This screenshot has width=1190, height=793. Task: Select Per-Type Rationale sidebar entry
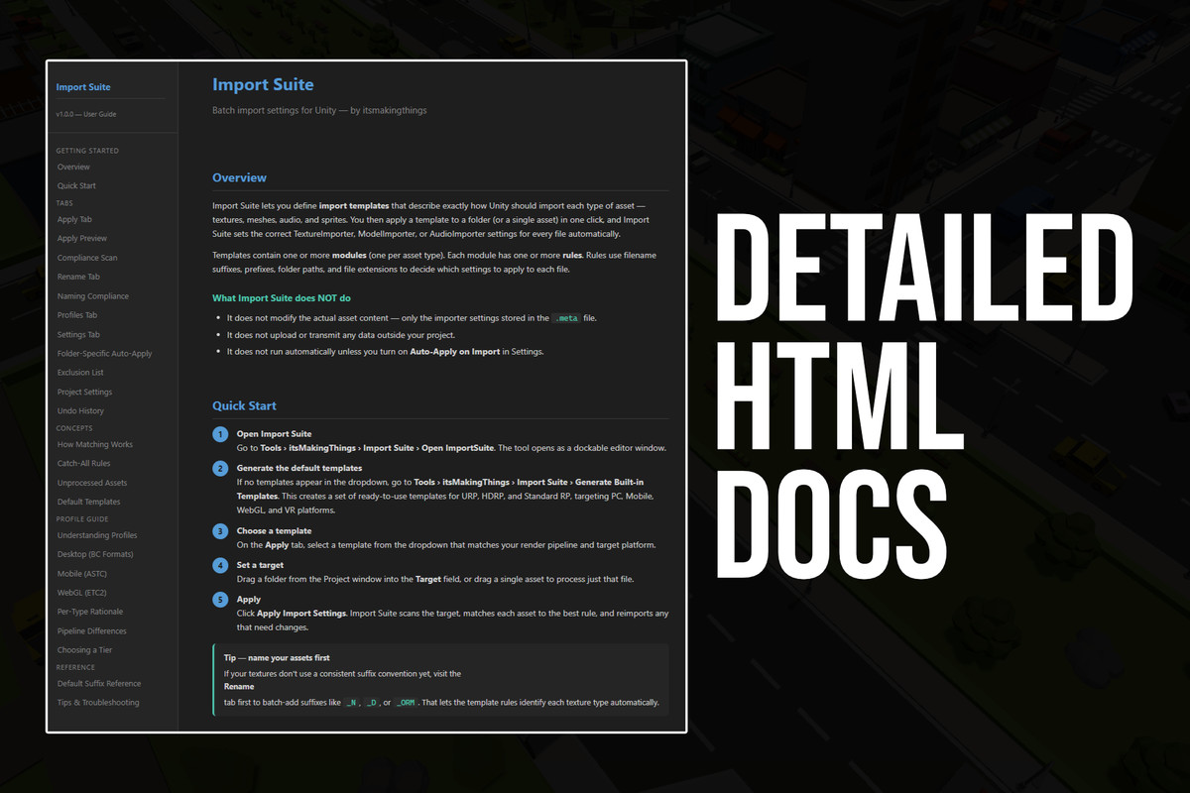[90, 612]
